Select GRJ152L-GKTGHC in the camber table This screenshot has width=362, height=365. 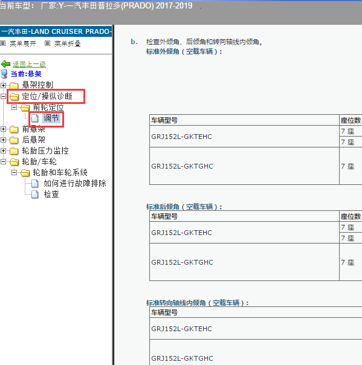tap(182, 166)
